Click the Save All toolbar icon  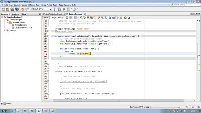17,9
